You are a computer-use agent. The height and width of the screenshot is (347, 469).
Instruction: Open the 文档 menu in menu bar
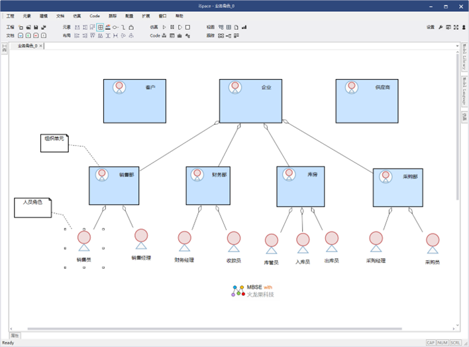click(x=60, y=16)
